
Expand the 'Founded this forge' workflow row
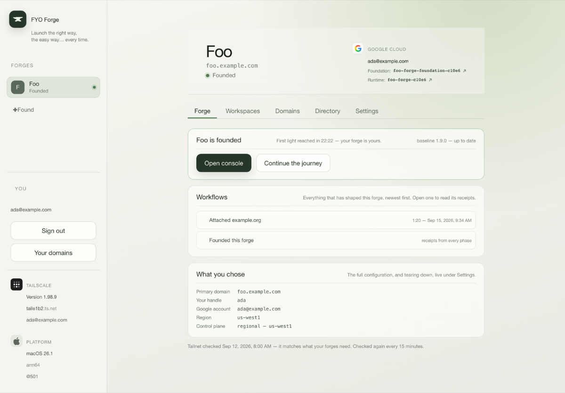[x=336, y=240]
